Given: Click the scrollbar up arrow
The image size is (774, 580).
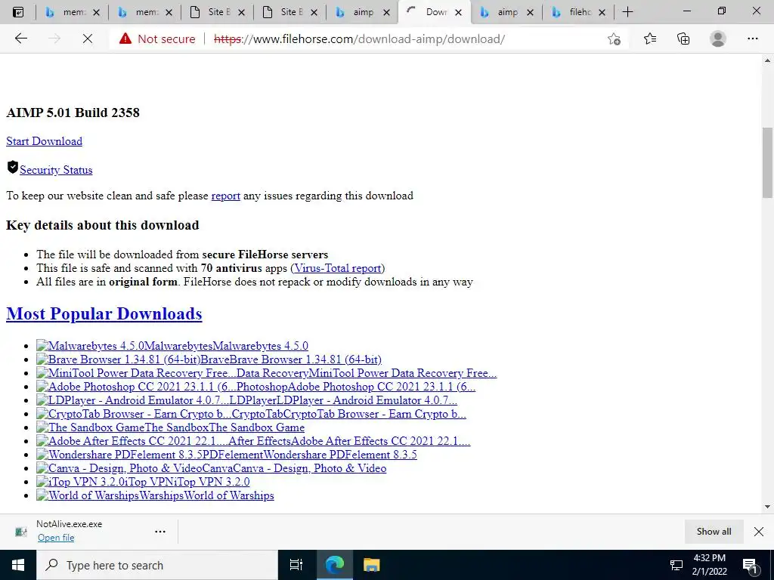Looking at the screenshot, I should click(768, 60).
